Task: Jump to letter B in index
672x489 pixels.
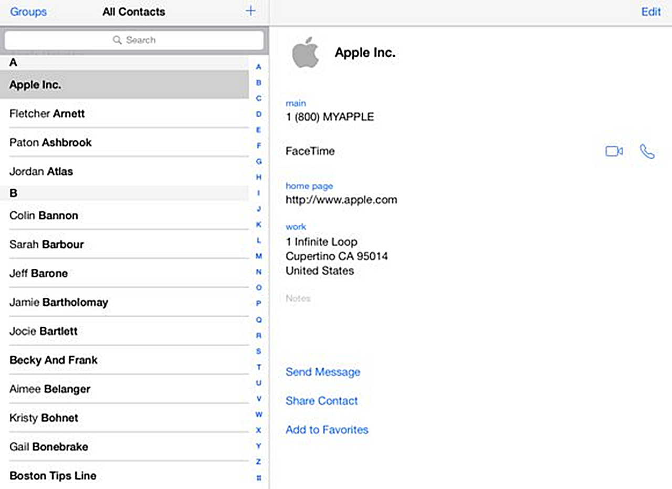Action: 258,82
